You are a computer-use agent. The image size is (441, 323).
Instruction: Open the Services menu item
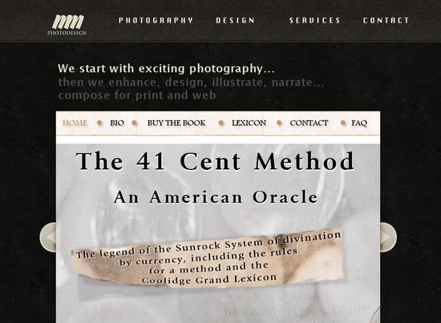point(315,21)
